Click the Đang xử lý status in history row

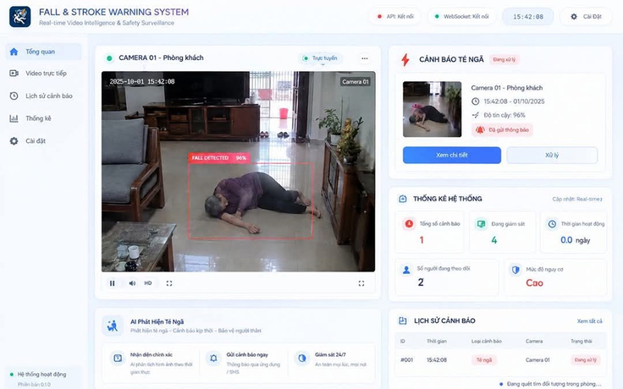[585, 360]
